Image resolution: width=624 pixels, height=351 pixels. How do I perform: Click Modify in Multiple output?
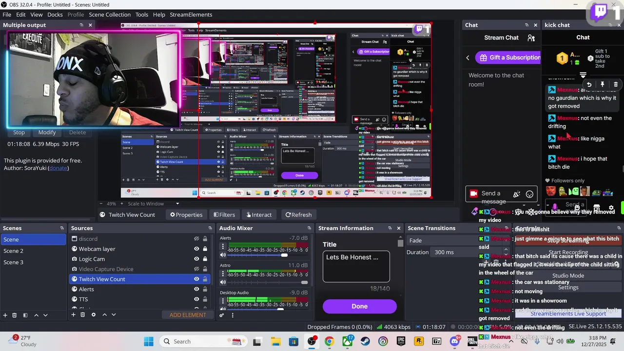[47, 132]
